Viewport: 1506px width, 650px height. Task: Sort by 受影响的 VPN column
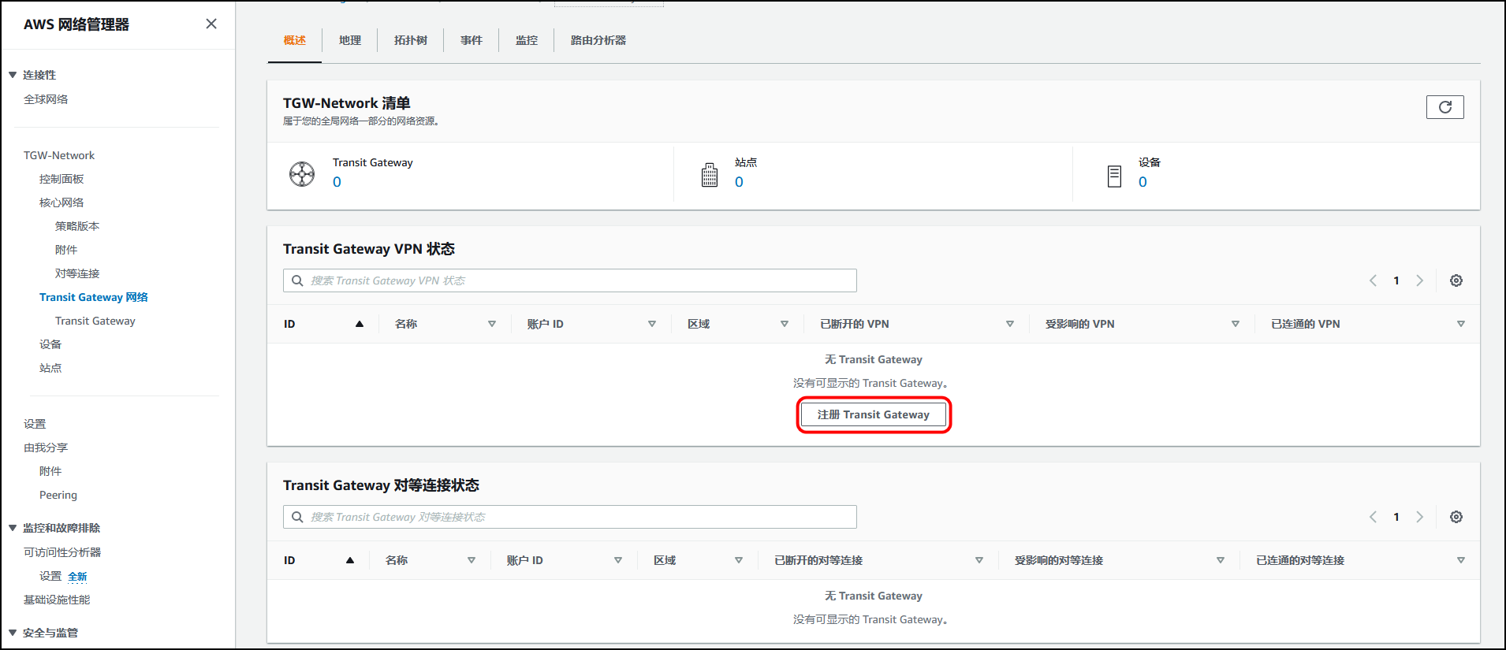pos(1236,324)
